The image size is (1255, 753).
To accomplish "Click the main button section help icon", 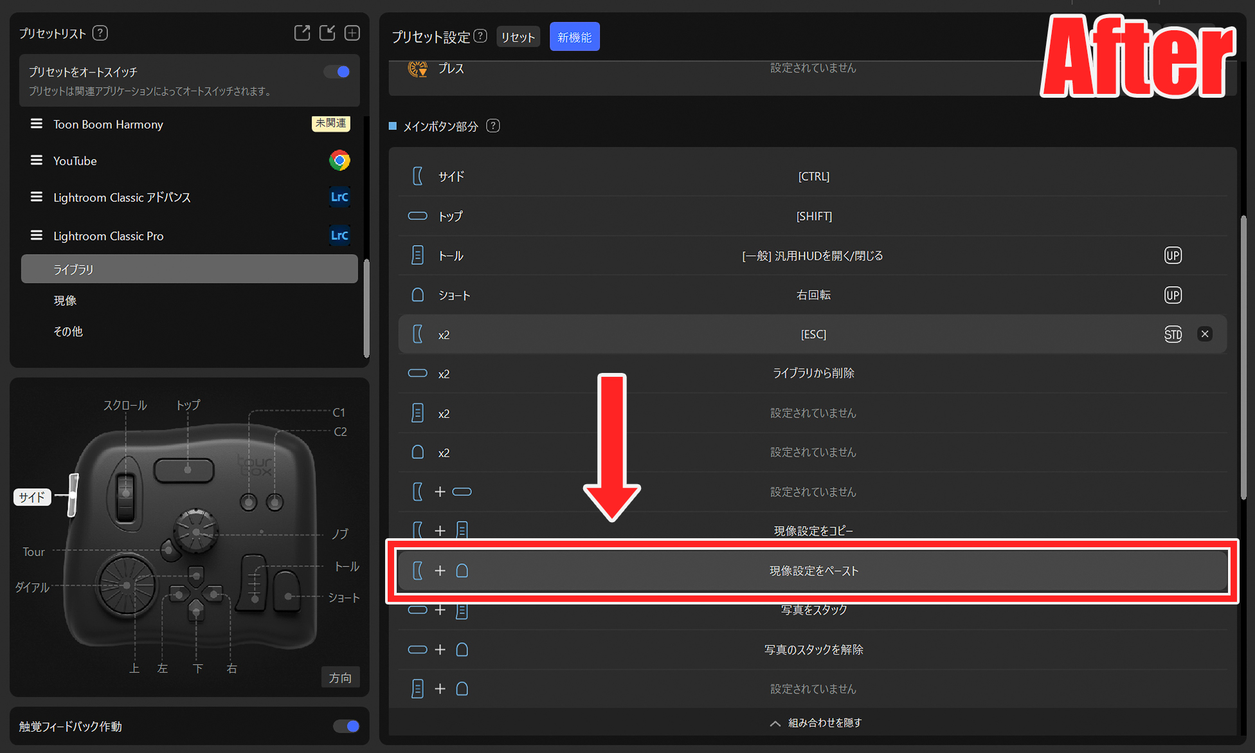I will 493,126.
